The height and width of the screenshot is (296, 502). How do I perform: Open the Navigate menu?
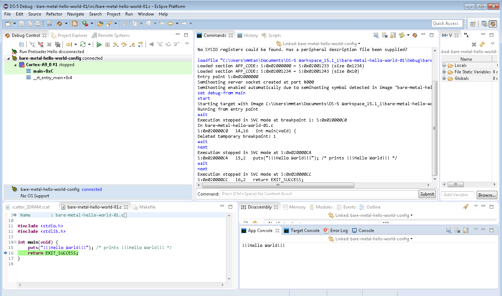(x=75, y=14)
